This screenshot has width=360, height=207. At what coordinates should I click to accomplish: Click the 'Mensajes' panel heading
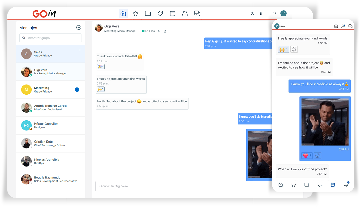point(28,28)
